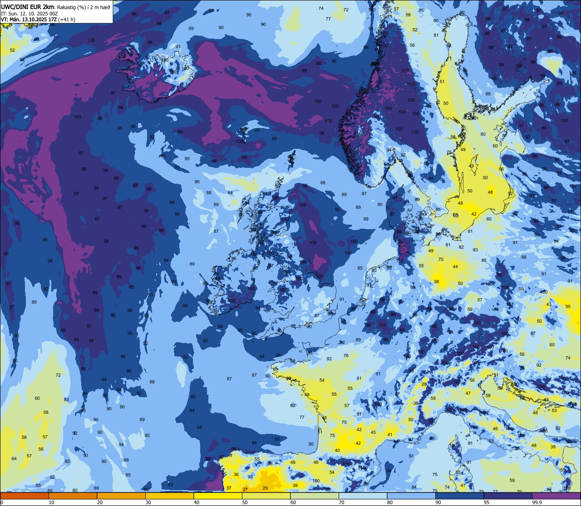Click the 0–10% dark orange legend swatch

tap(25, 496)
